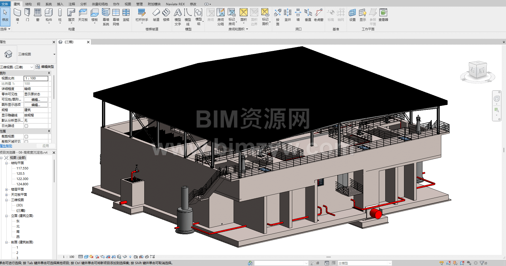506x266 pixels.
Task: Toggle show crop region icon in view bar
Action: (114, 257)
